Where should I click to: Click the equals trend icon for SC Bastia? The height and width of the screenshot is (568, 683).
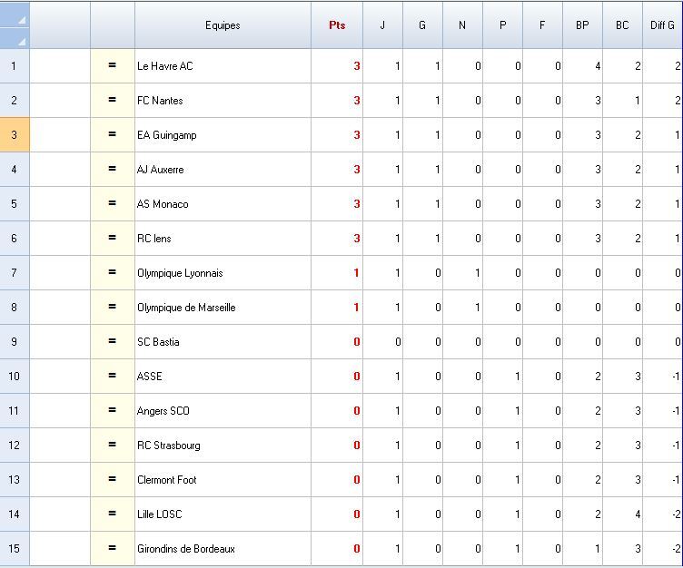(113, 341)
